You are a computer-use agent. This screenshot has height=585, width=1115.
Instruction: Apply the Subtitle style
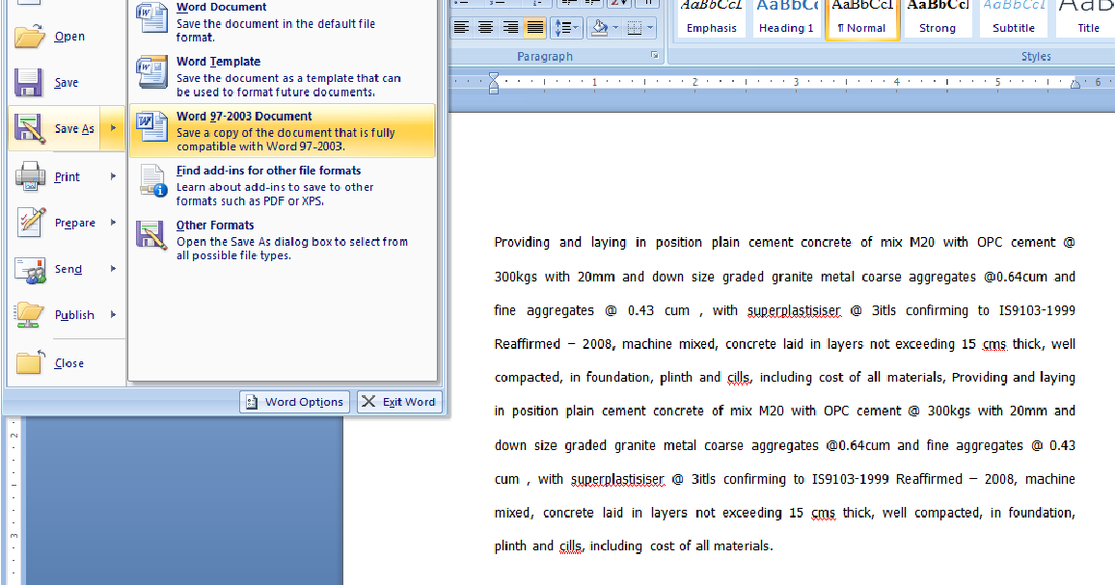1014,19
